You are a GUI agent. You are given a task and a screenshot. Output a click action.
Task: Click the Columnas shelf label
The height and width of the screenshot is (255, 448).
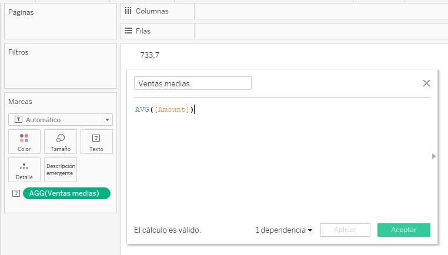pyautogui.click(x=152, y=11)
